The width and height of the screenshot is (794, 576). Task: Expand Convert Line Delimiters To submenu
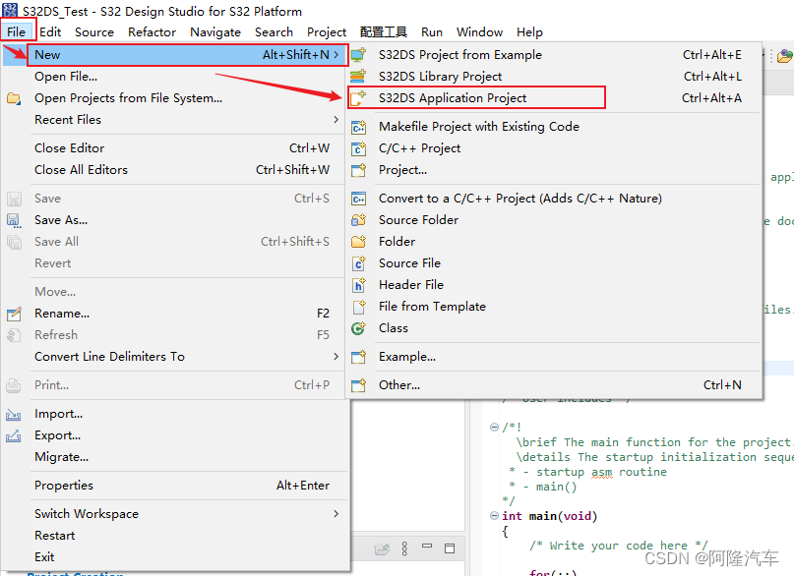[336, 357]
